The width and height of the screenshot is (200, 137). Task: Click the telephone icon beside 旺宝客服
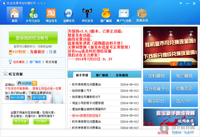pyautogui.click(x=5, y=74)
